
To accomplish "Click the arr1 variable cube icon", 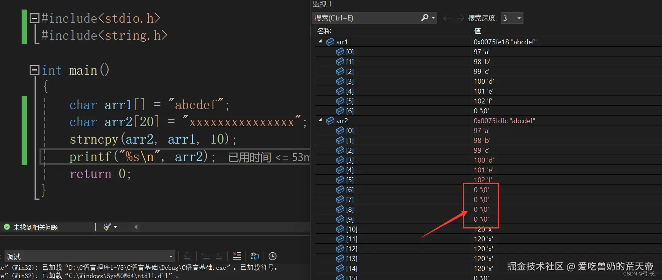I will pyautogui.click(x=330, y=42).
